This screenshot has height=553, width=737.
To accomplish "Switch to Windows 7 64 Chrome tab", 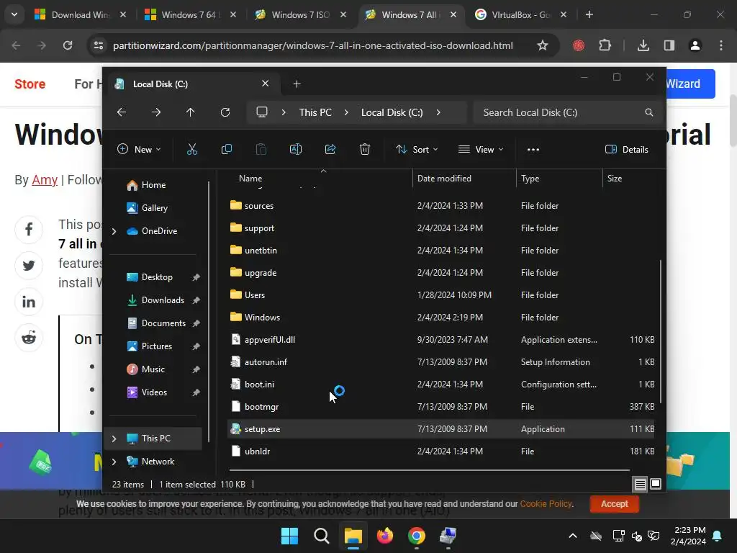I will 190,14.
